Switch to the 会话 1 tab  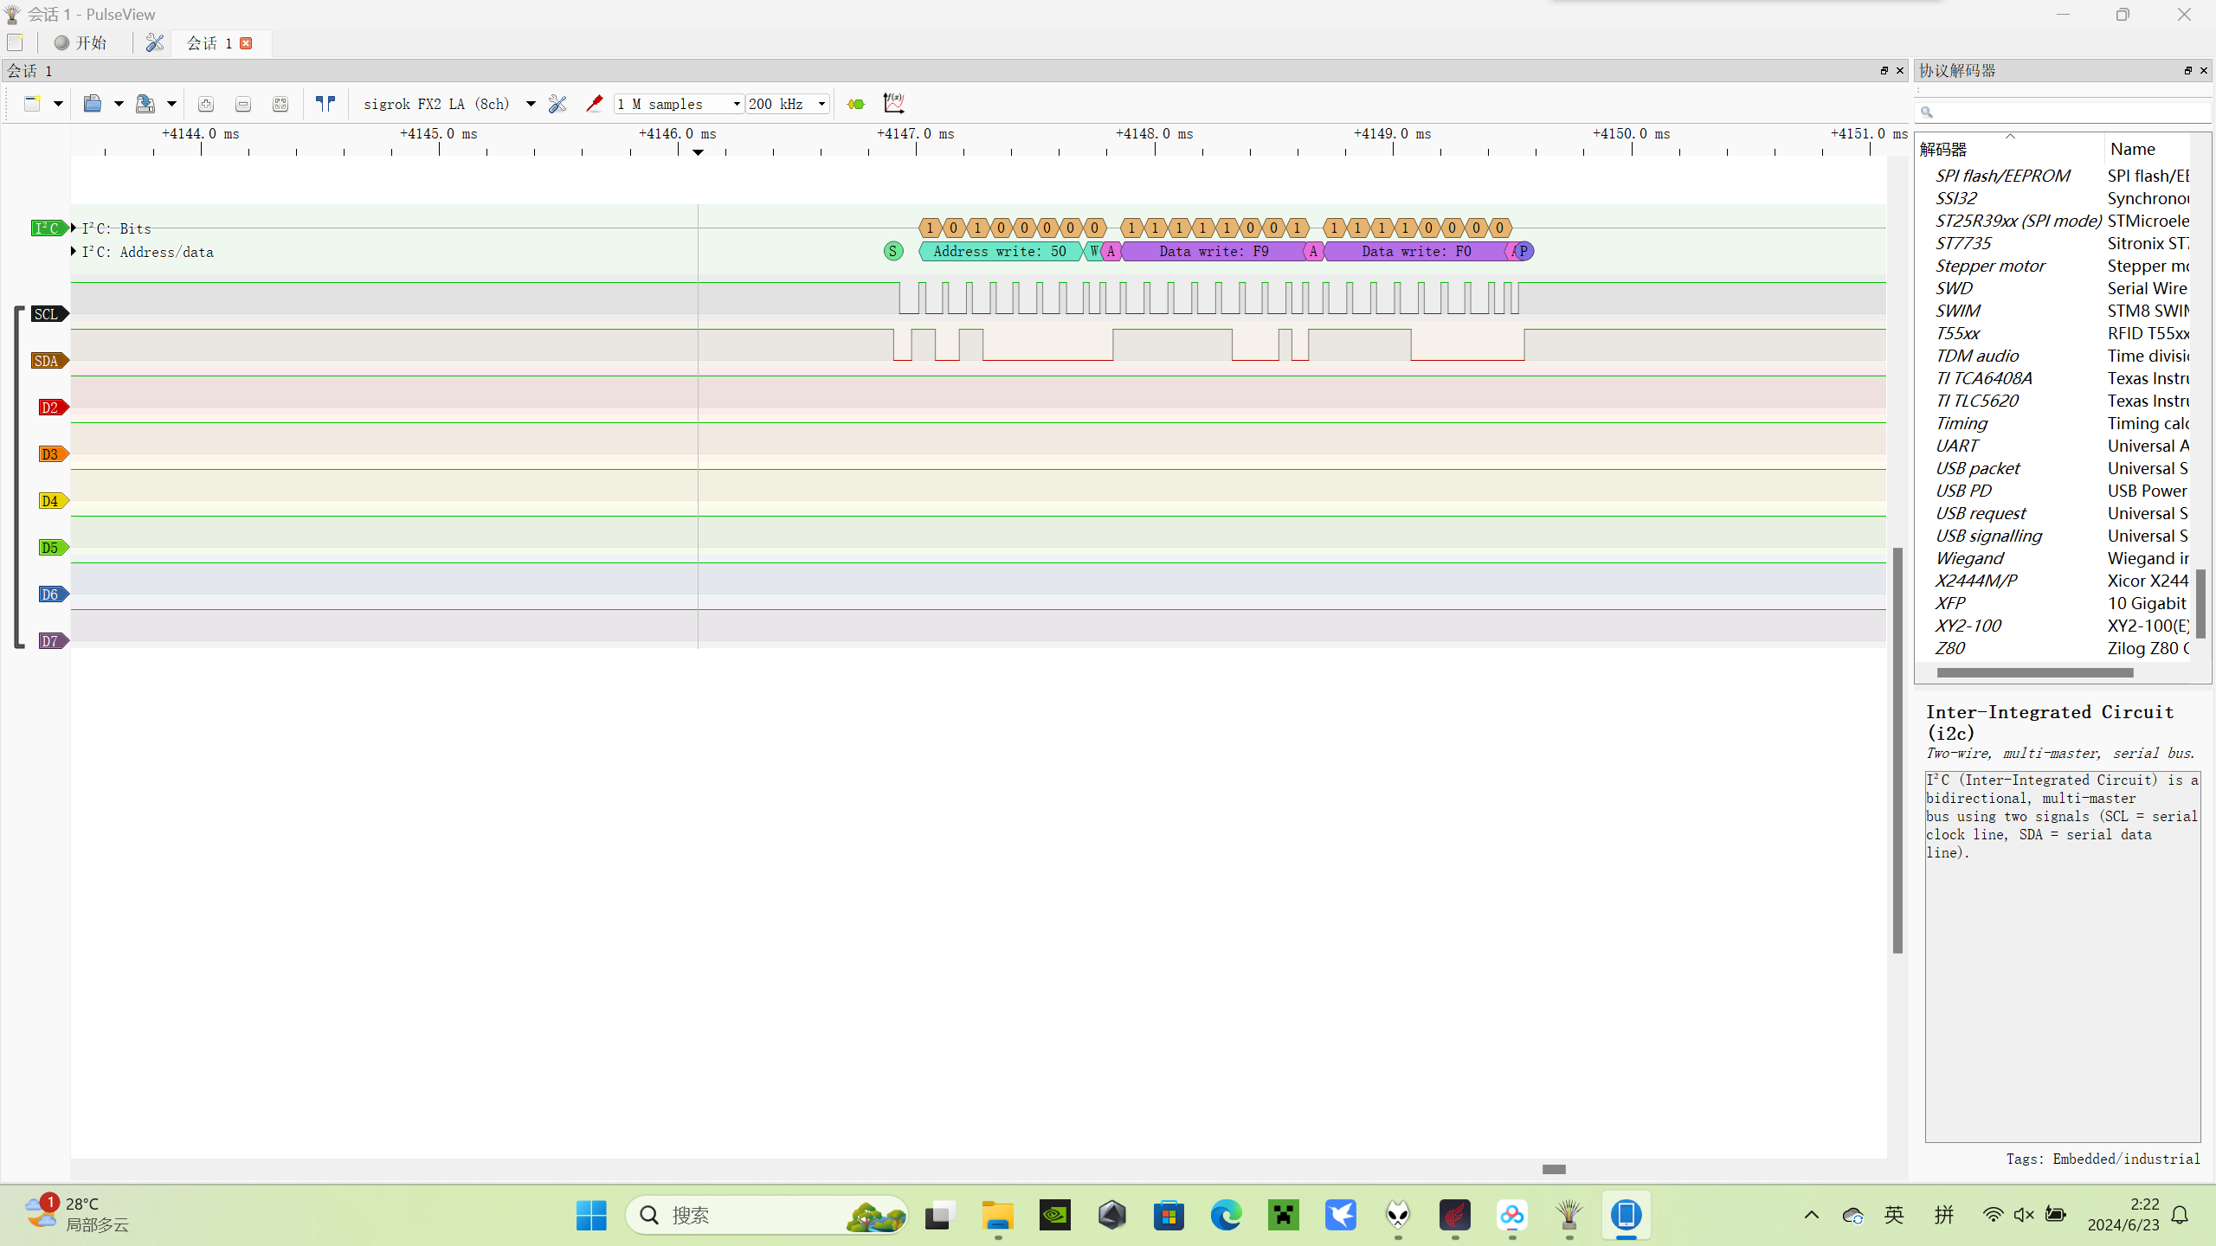pyautogui.click(x=209, y=43)
